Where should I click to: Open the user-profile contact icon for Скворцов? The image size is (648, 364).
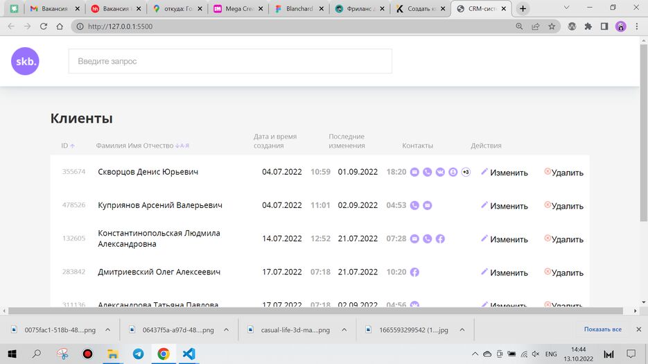click(x=453, y=172)
